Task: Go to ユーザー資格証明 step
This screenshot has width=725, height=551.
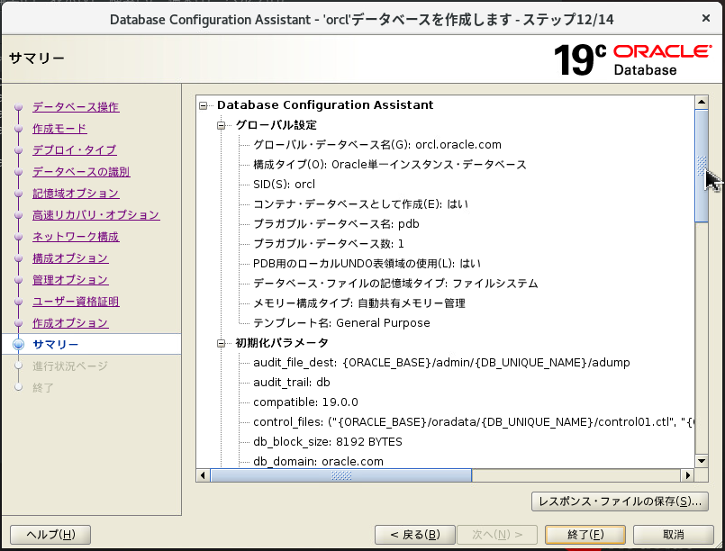Action: 76,302
